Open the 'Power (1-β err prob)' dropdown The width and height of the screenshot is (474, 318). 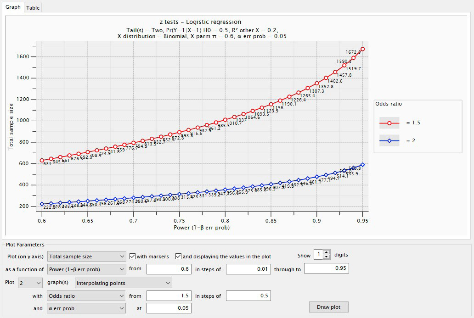pyautogui.click(x=86, y=269)
